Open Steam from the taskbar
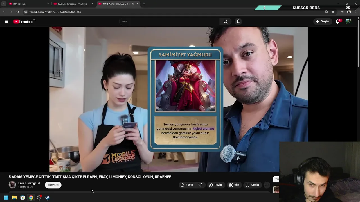 47,198
